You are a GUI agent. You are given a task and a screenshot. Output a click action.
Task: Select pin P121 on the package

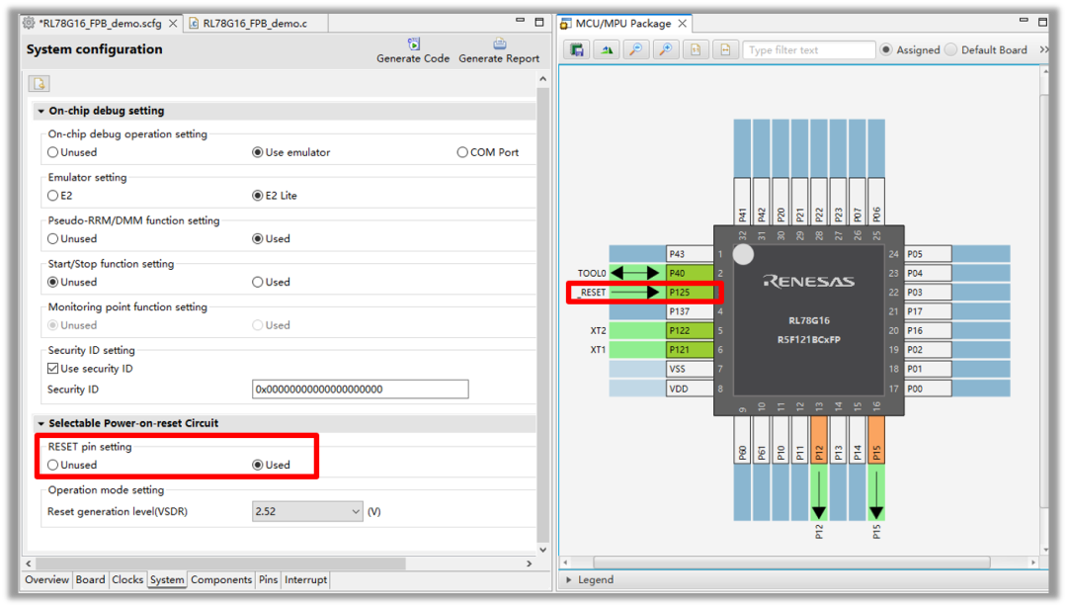click(x=690, y=350)
